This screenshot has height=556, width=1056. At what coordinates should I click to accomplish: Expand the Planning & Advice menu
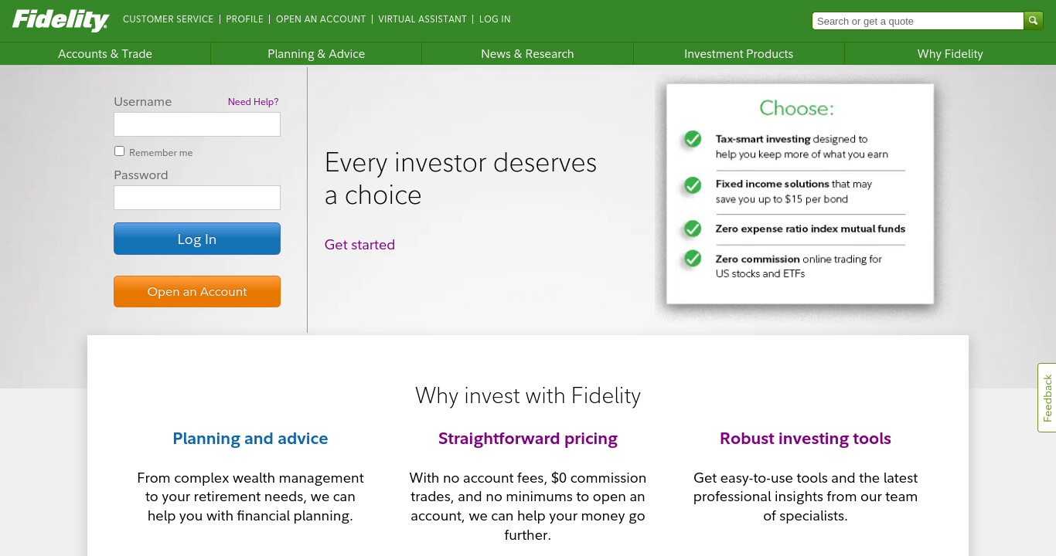[x=316, y=54]
